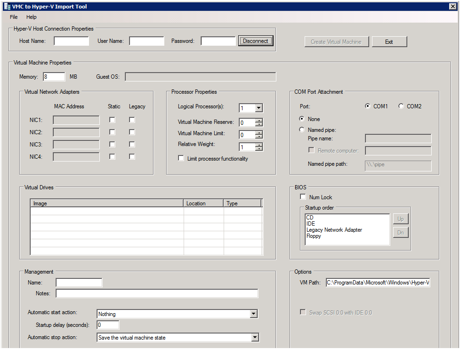460x349 pixels.
Task: Select the COM1 port radio button
Action: [368, 106]
